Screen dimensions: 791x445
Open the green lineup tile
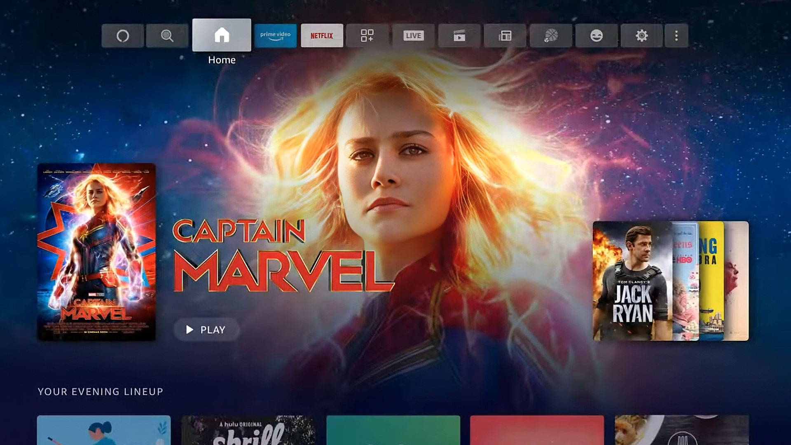[x=393, y=430]
